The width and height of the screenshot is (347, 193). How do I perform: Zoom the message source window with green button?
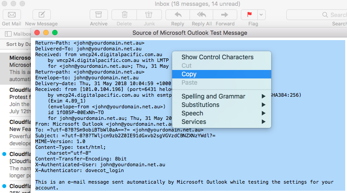pyautogui.click(x=55, y=33)
